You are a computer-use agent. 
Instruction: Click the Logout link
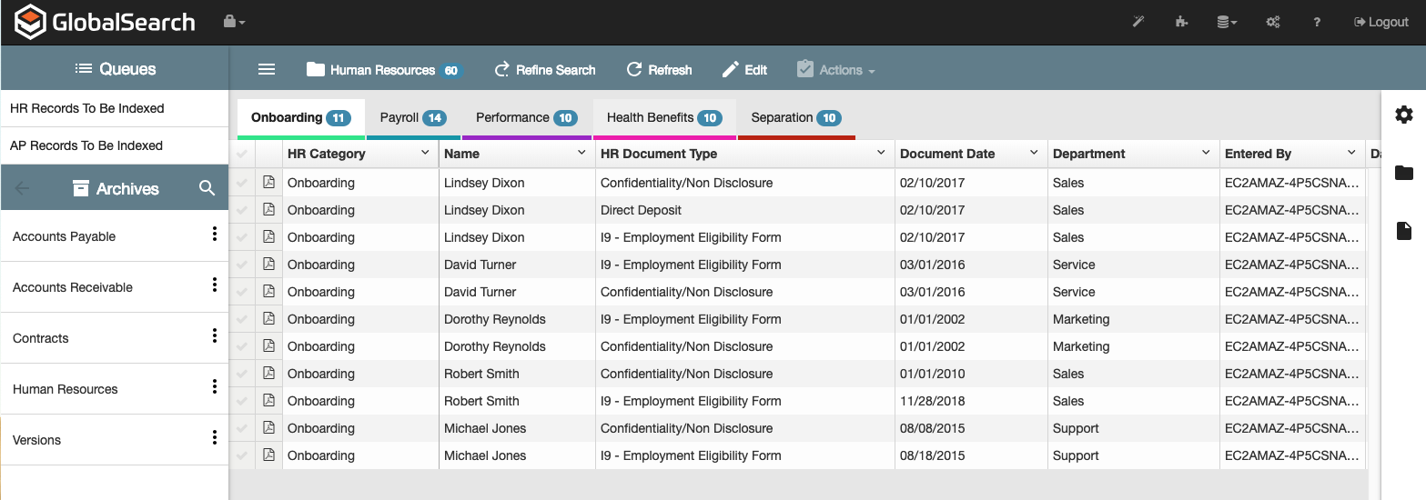click(1380, 22)
